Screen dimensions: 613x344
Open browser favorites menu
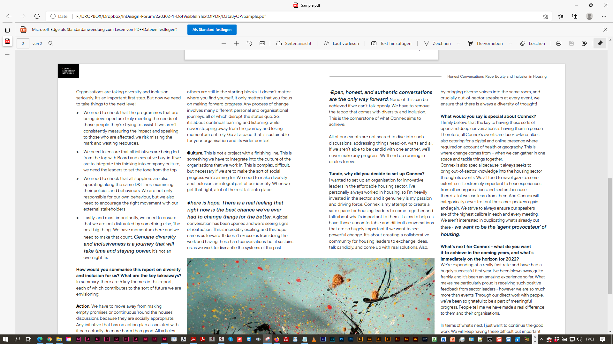click(x=561, y=16)
